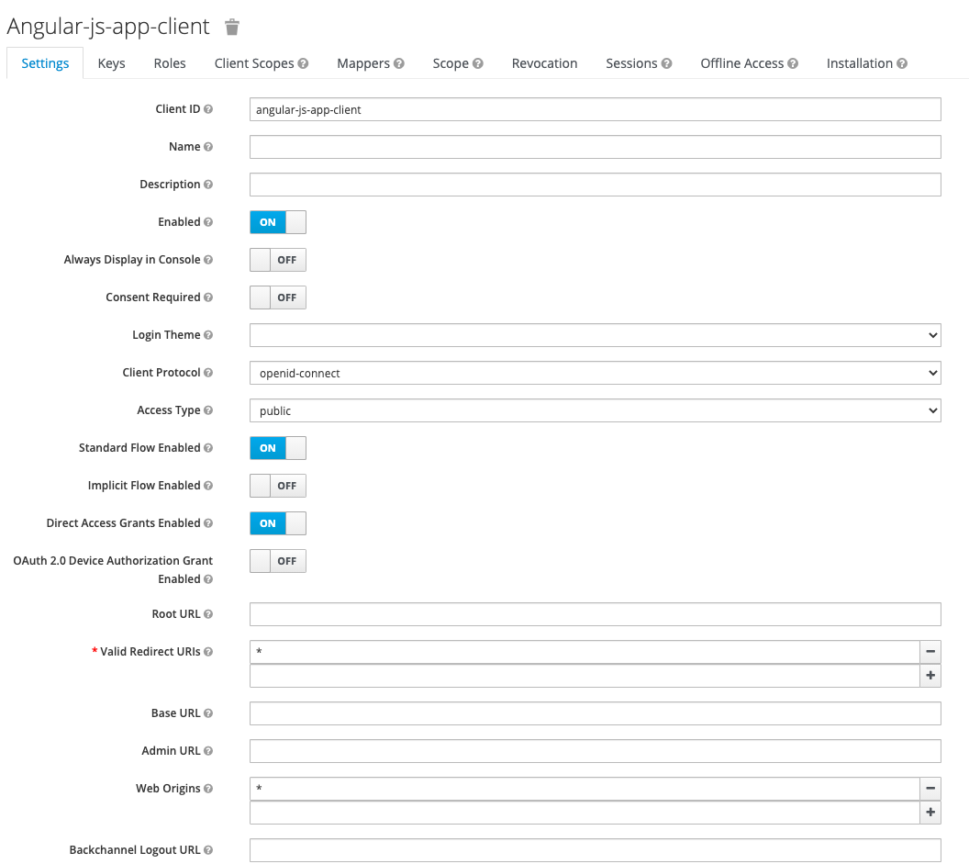Click the trash icon to delete Angular-js-app-client
The image size is (969, 864).
[232, 27]
